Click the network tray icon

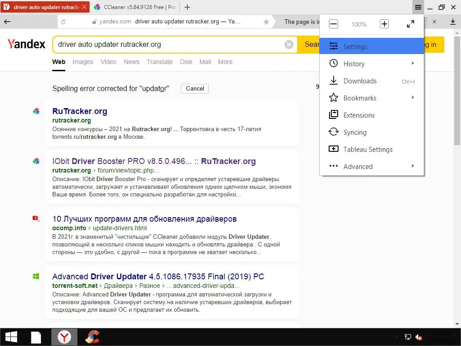pyautogui.click(x=407, y=337)
